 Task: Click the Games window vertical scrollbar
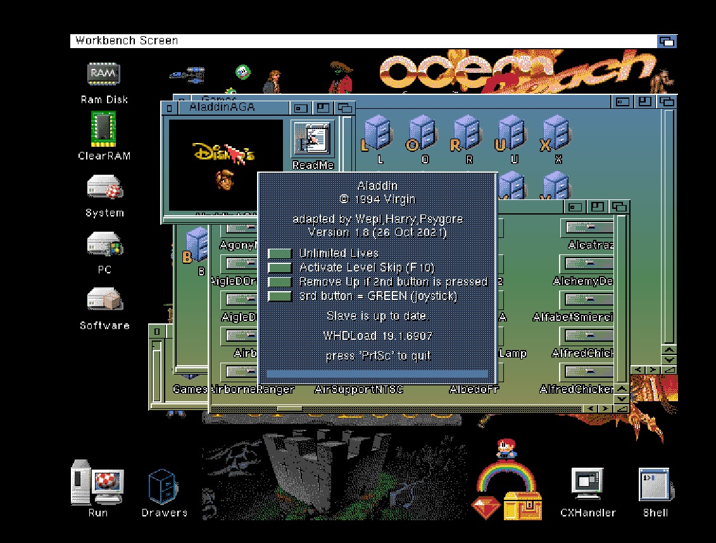[669, 227]
